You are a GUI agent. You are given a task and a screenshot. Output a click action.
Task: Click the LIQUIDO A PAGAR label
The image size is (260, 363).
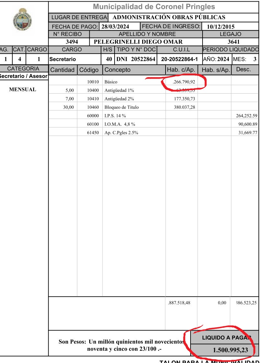point(225,338)
